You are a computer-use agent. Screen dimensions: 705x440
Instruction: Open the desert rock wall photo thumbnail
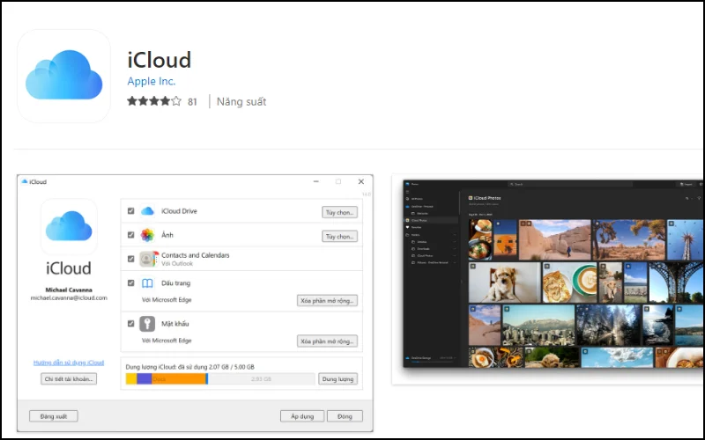pos(555,239)
